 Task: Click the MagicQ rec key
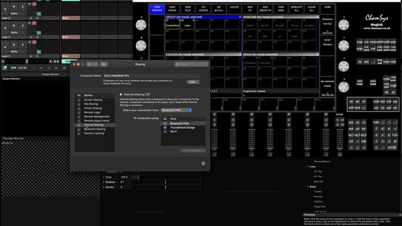pos(395,108)
